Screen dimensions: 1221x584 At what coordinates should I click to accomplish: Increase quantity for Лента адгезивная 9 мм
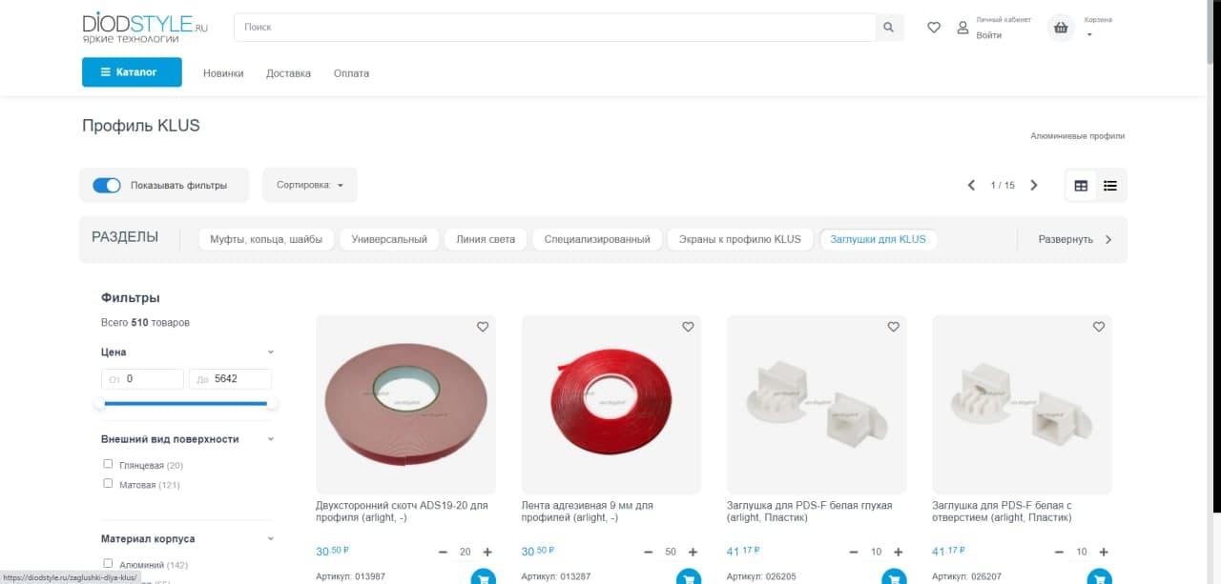tap(693, 552)
